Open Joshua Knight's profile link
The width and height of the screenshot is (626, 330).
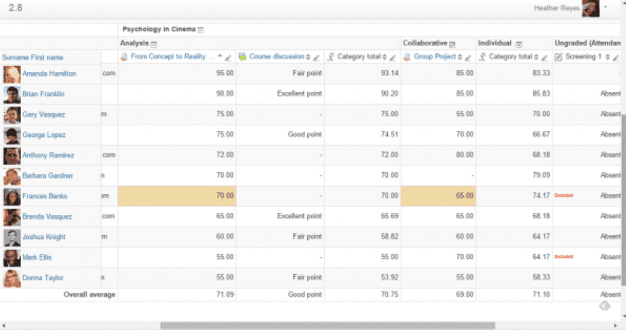tap(44, 237)
